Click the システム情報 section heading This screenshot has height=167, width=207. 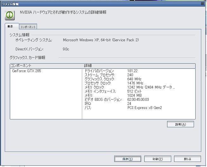19,35
